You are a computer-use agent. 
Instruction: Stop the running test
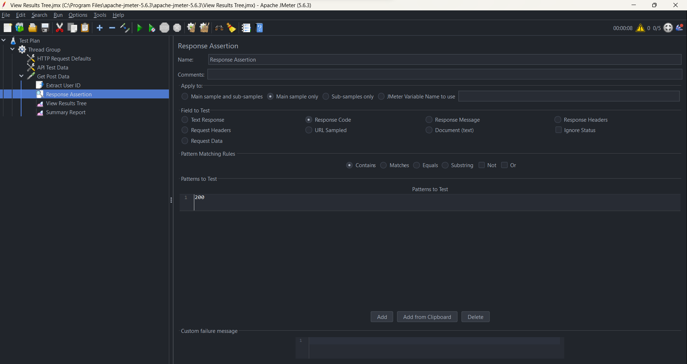[164, 28]
